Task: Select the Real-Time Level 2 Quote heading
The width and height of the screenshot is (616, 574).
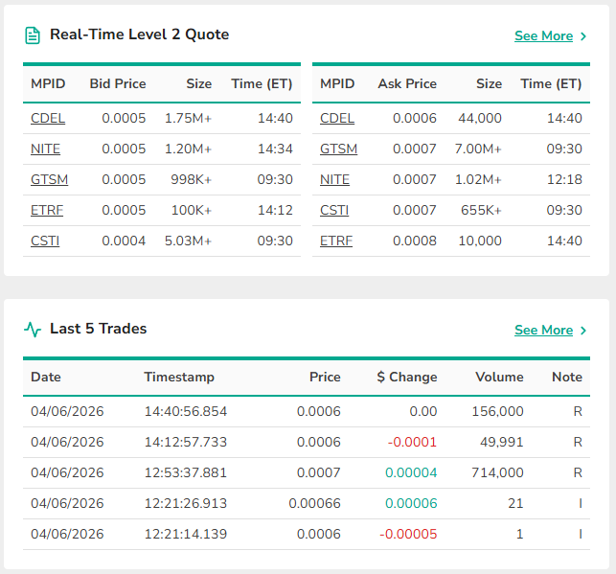Action: click(x=139, y=34)
